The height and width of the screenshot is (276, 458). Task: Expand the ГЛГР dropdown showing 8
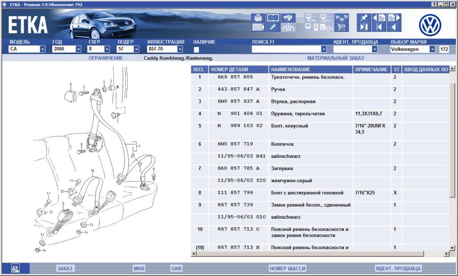tap(107, 49)
